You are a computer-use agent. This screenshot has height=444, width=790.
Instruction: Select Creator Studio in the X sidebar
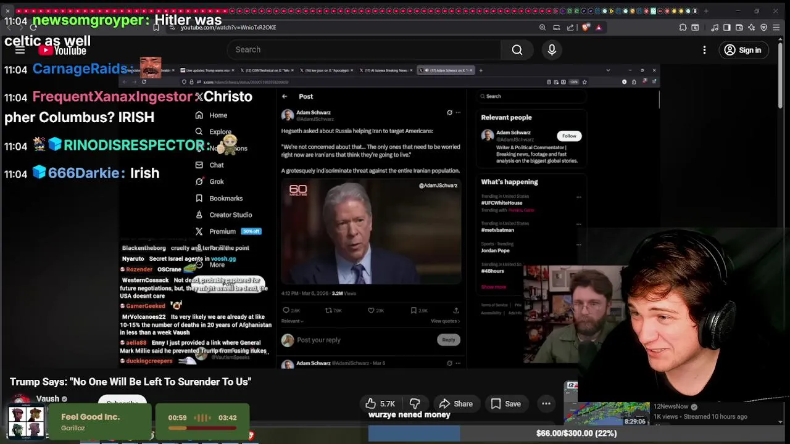click(223, 215)
